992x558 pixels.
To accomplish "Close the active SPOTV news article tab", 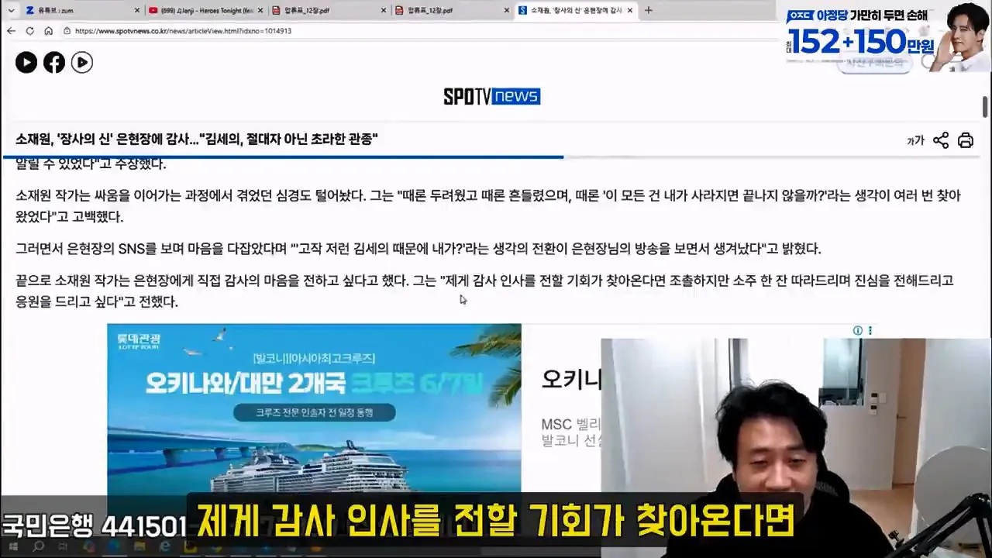I will tap(630, 10).
